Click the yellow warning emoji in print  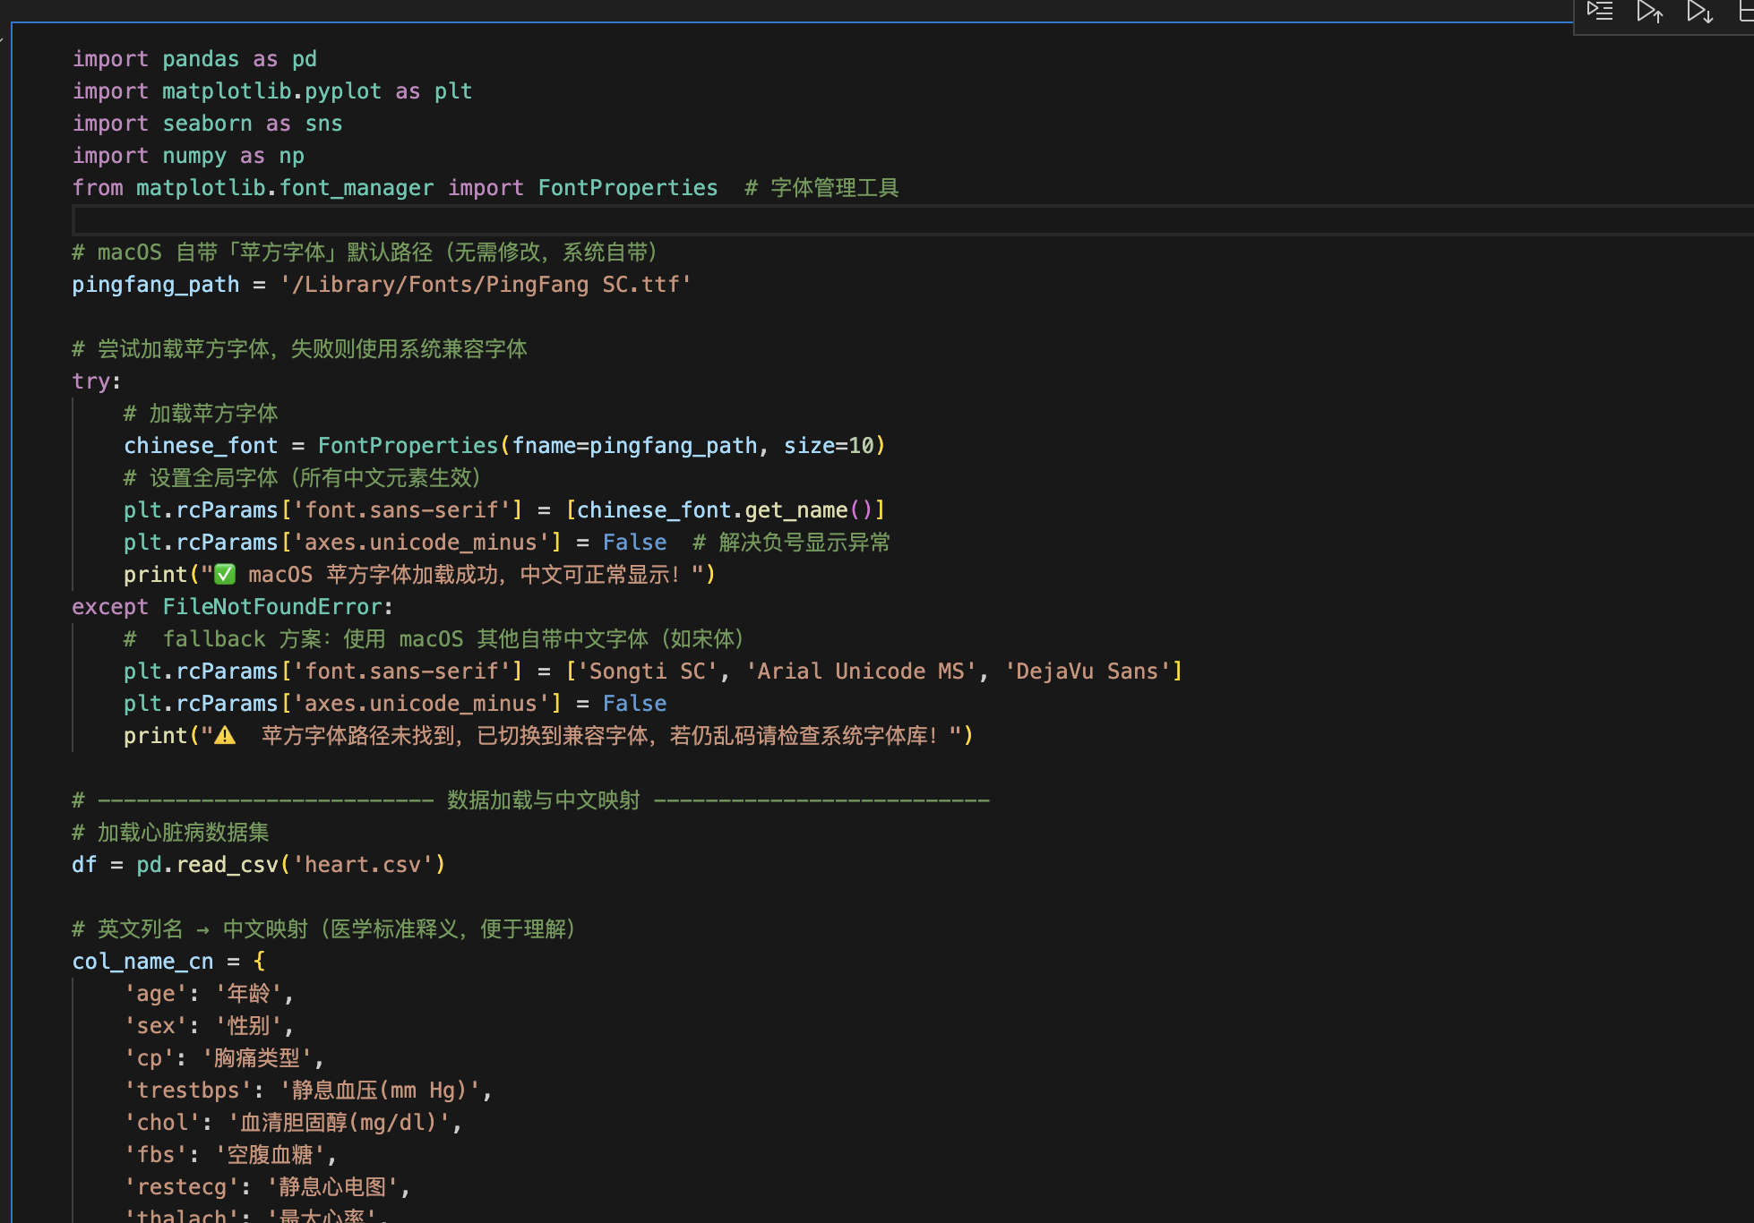[x=225, y=736]
